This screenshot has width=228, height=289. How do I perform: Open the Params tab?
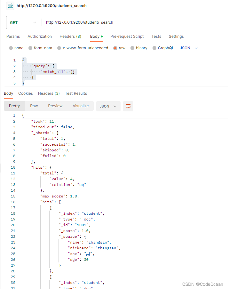(x=13, y=36)
